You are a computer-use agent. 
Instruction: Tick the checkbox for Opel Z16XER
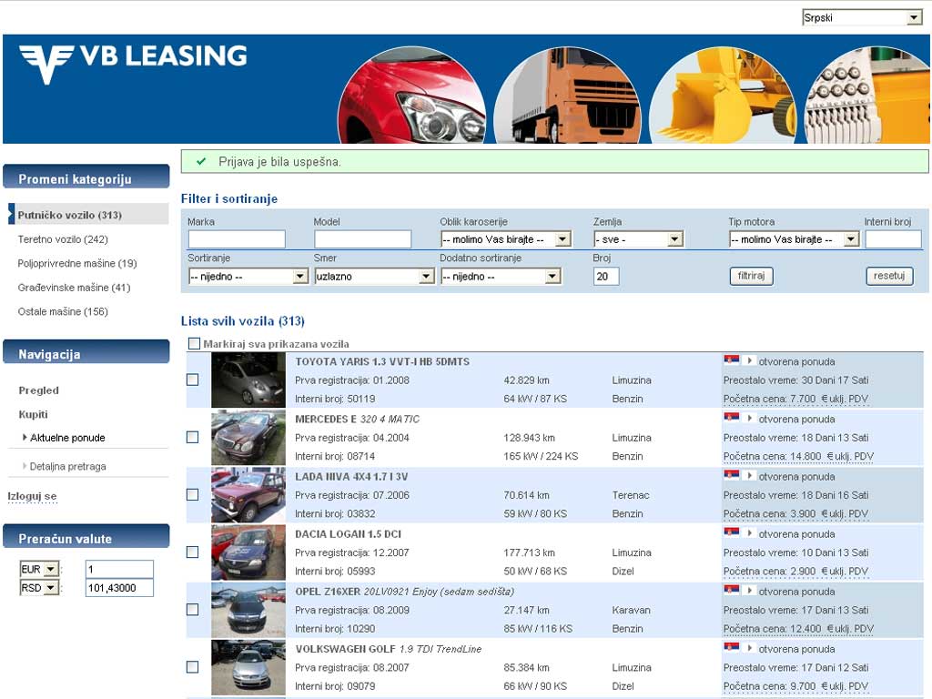(193, 610)
